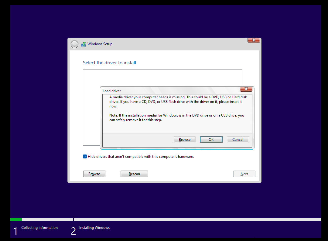Screen dimensions: 328x241
Task: Click the setup progress bar
Action: (x=166, y=219)
